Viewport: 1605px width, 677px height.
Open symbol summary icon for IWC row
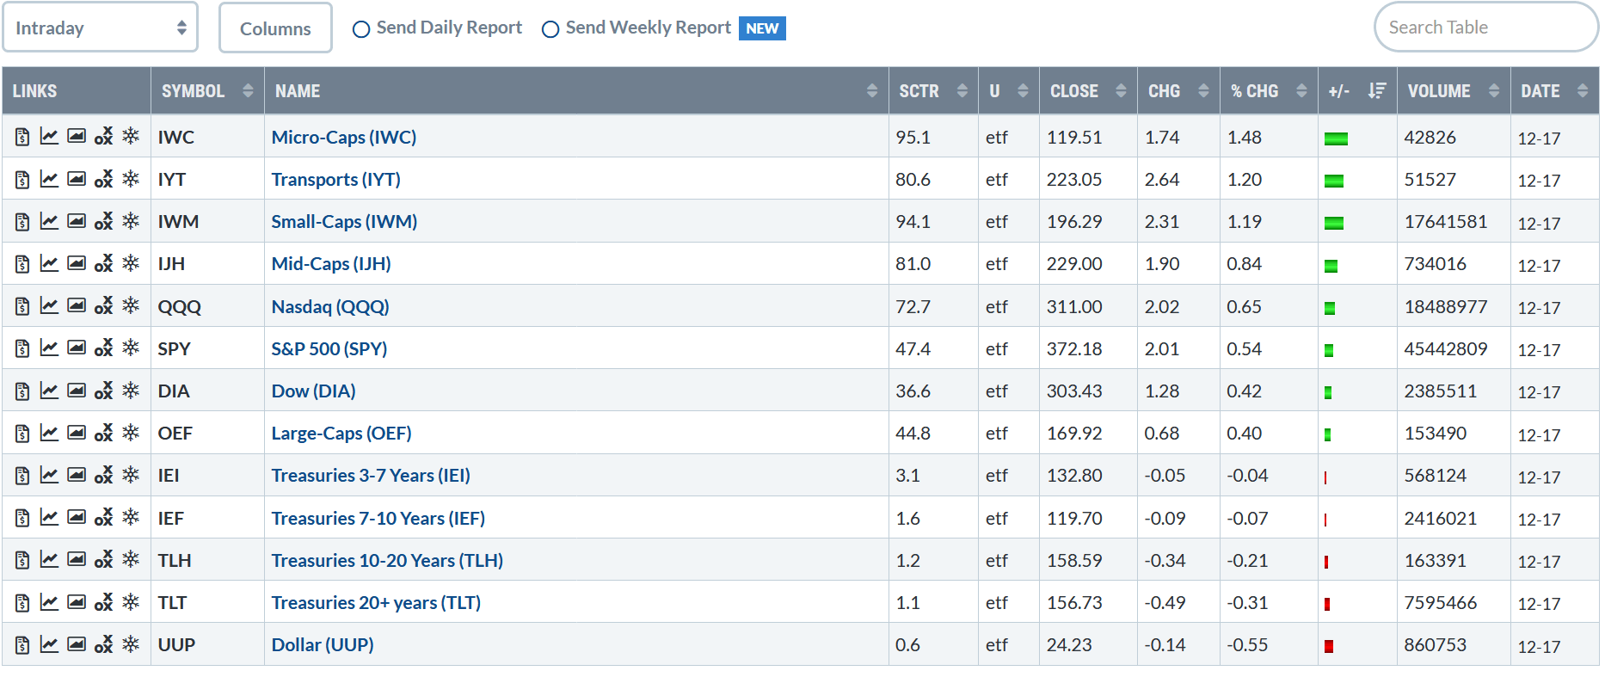coord(22,137)
